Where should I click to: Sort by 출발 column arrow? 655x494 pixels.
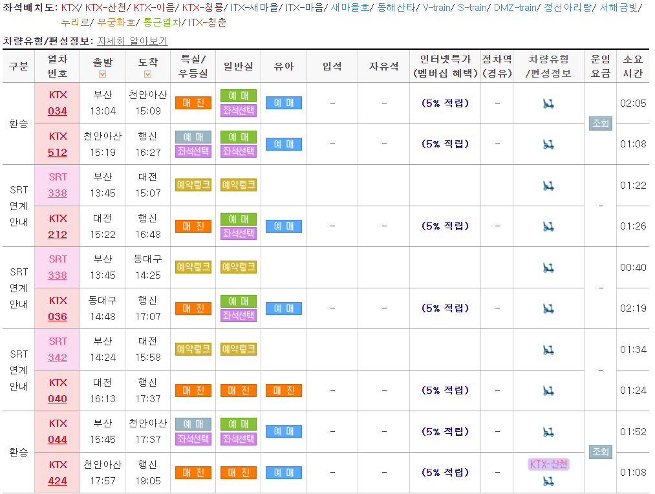click(x=102, y=74)
